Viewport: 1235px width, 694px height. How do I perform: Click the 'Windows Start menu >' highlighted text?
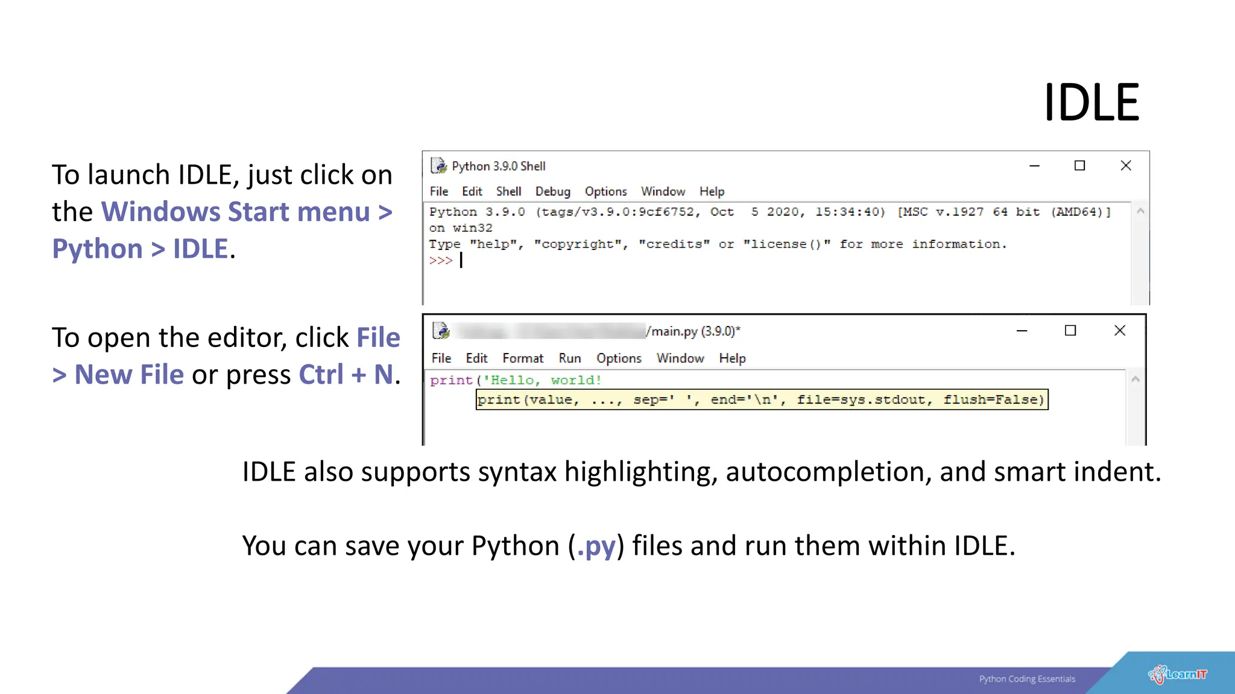(x=247, y=212)
